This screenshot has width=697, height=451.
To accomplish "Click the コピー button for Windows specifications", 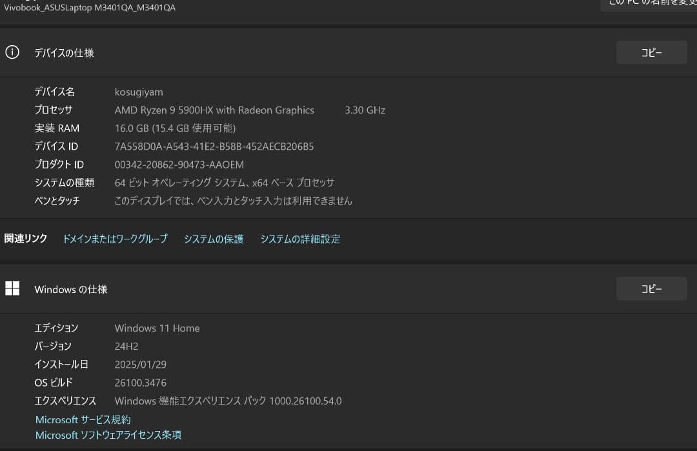I will click(651, 288).
